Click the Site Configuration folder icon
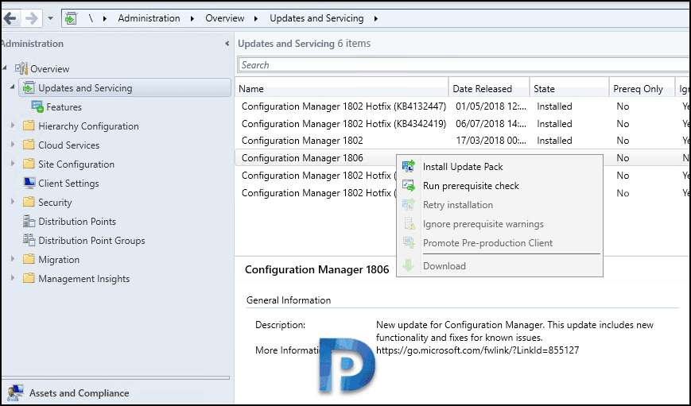 (29, 164)
